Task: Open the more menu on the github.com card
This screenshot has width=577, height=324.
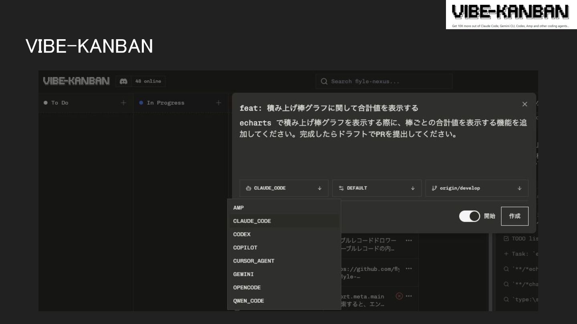Action: (x=409, y=269)
